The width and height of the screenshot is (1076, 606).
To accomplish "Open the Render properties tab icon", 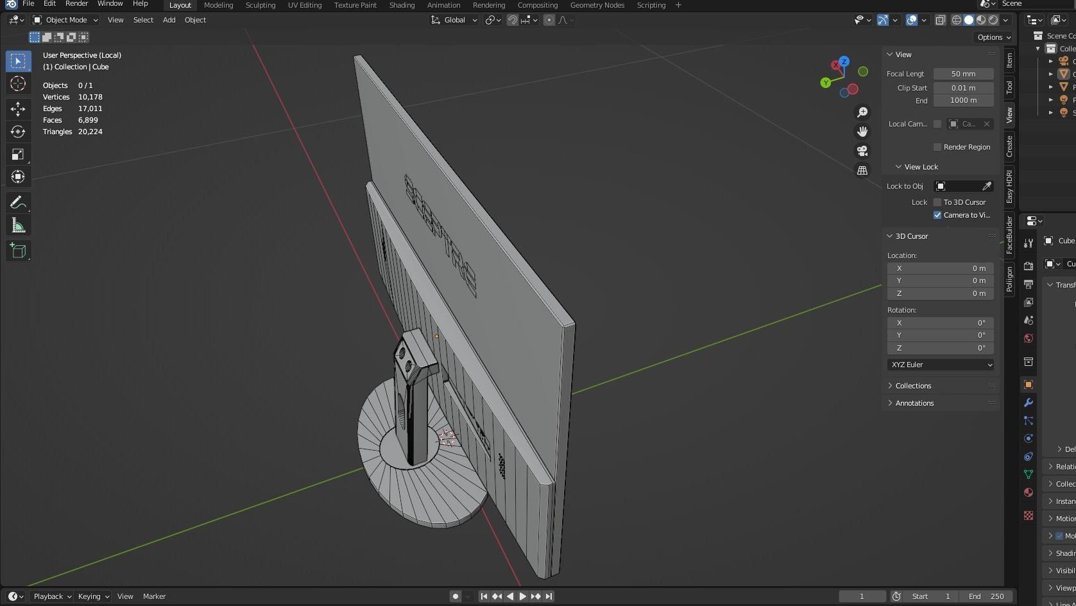I will pos(1029,266).
